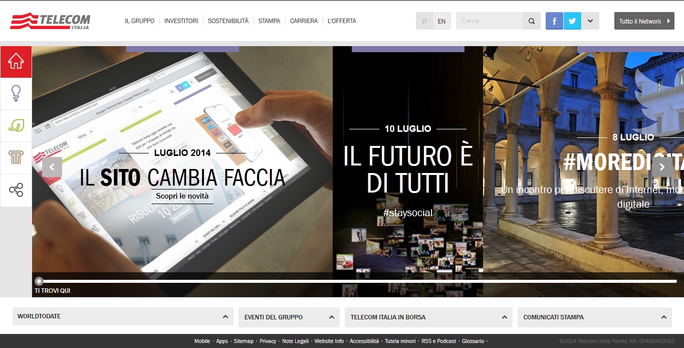
Task: Open the column pillar sidebar icon
Action: (16, 158)
